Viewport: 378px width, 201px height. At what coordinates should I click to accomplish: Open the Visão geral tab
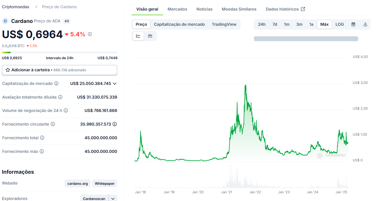pyautogui.click(x=147, y=9)
